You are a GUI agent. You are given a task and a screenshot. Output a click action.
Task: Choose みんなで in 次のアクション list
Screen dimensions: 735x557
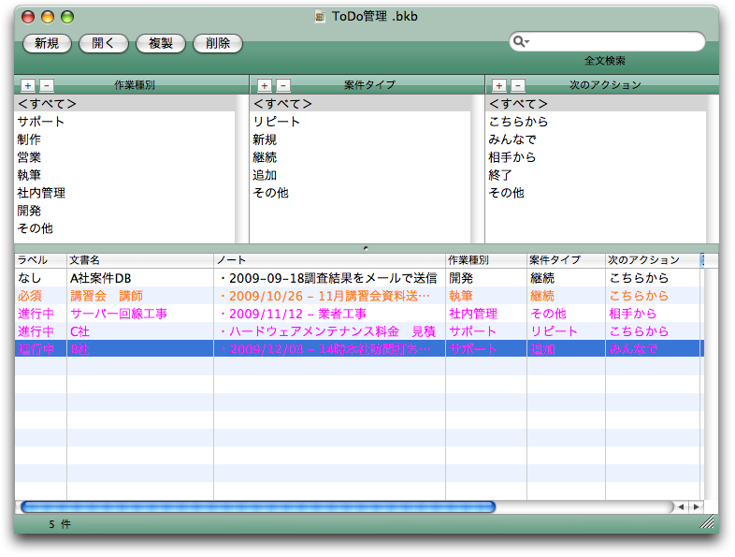pyautogui.click(x=512, y=139)
